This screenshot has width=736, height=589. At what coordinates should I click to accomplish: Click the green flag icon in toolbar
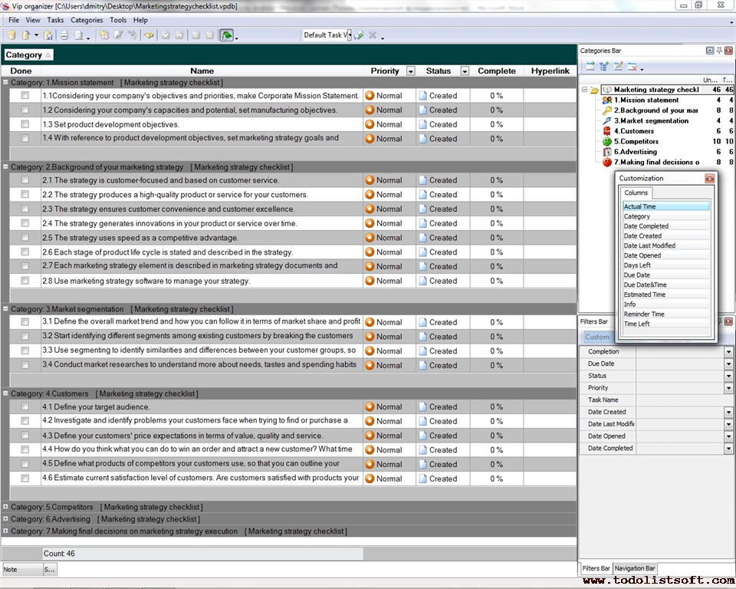227,35
